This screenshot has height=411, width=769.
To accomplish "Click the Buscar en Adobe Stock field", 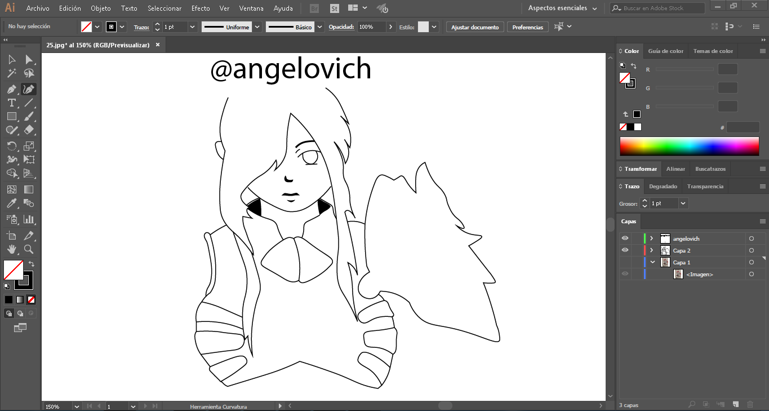I will click(x=657, y=8).
